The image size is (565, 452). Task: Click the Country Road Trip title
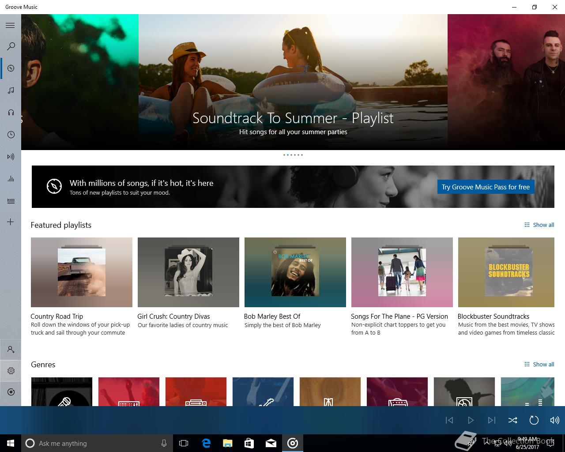click(x=57, y=316)
